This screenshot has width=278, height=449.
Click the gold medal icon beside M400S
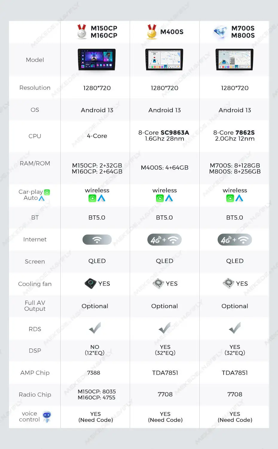tap(152, 32)
